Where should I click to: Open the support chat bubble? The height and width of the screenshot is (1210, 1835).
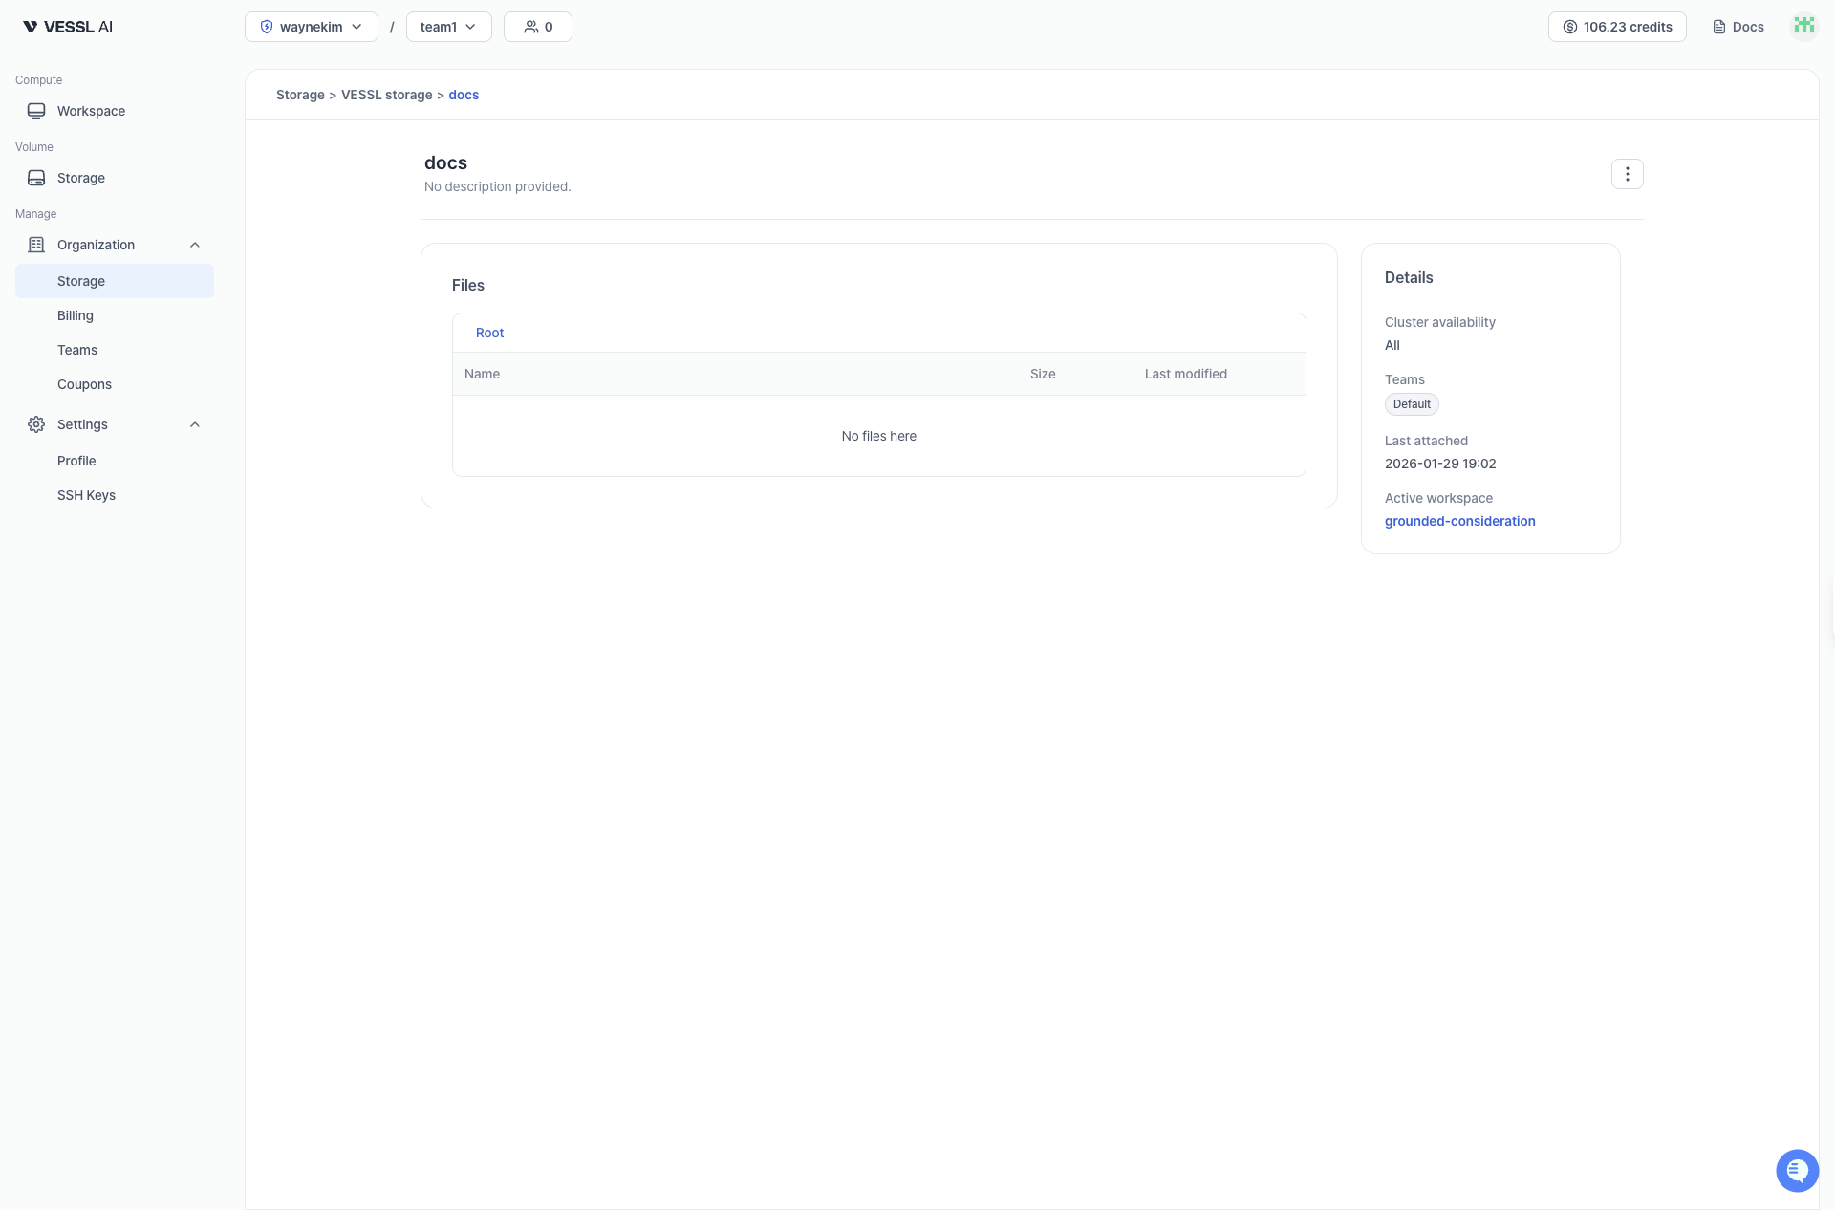pos(1797,1170)
